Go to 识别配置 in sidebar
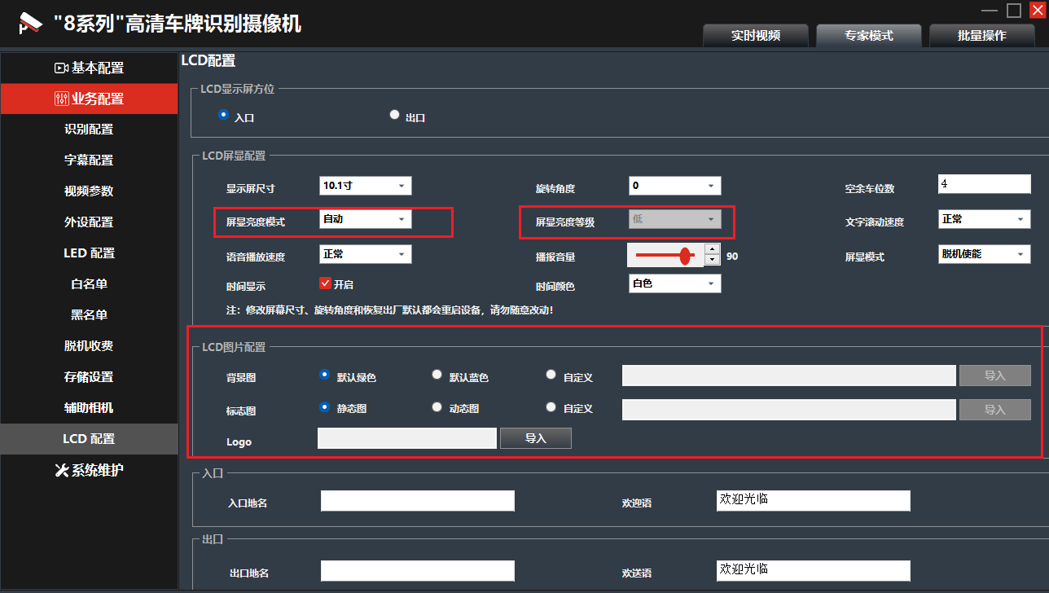The height and width of the screenshot is (593, 1049). click(89, 130)
